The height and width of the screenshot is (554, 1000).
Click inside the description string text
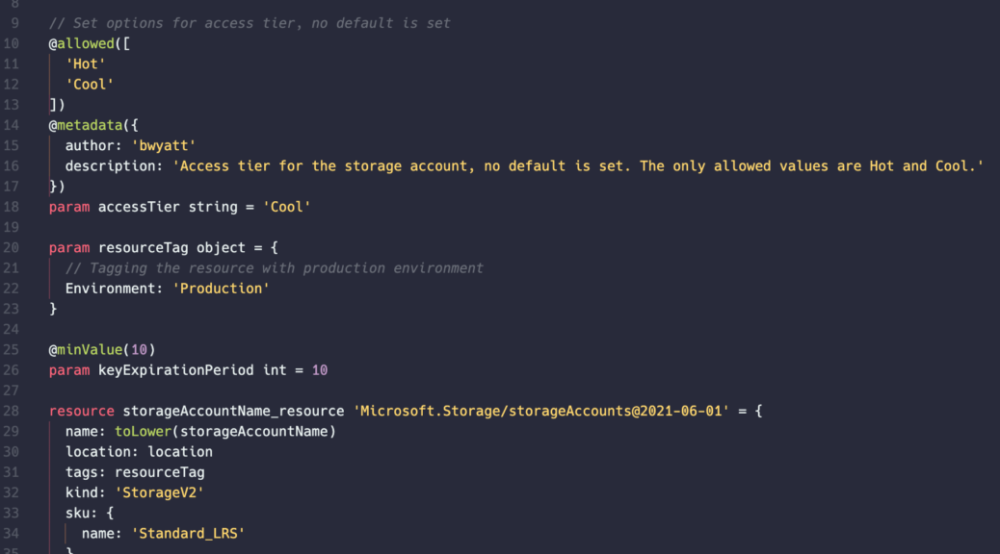click(578, 166)
